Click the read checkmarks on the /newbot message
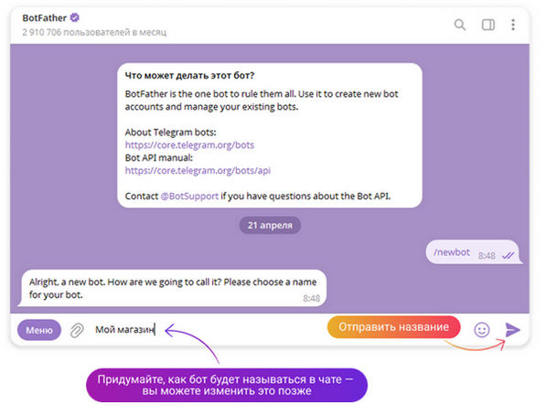Image resolution: width=557 pixels, height=415 pixels. (x=509, y=256)
